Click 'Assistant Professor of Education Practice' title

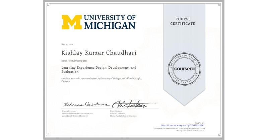tap(77, 114)
